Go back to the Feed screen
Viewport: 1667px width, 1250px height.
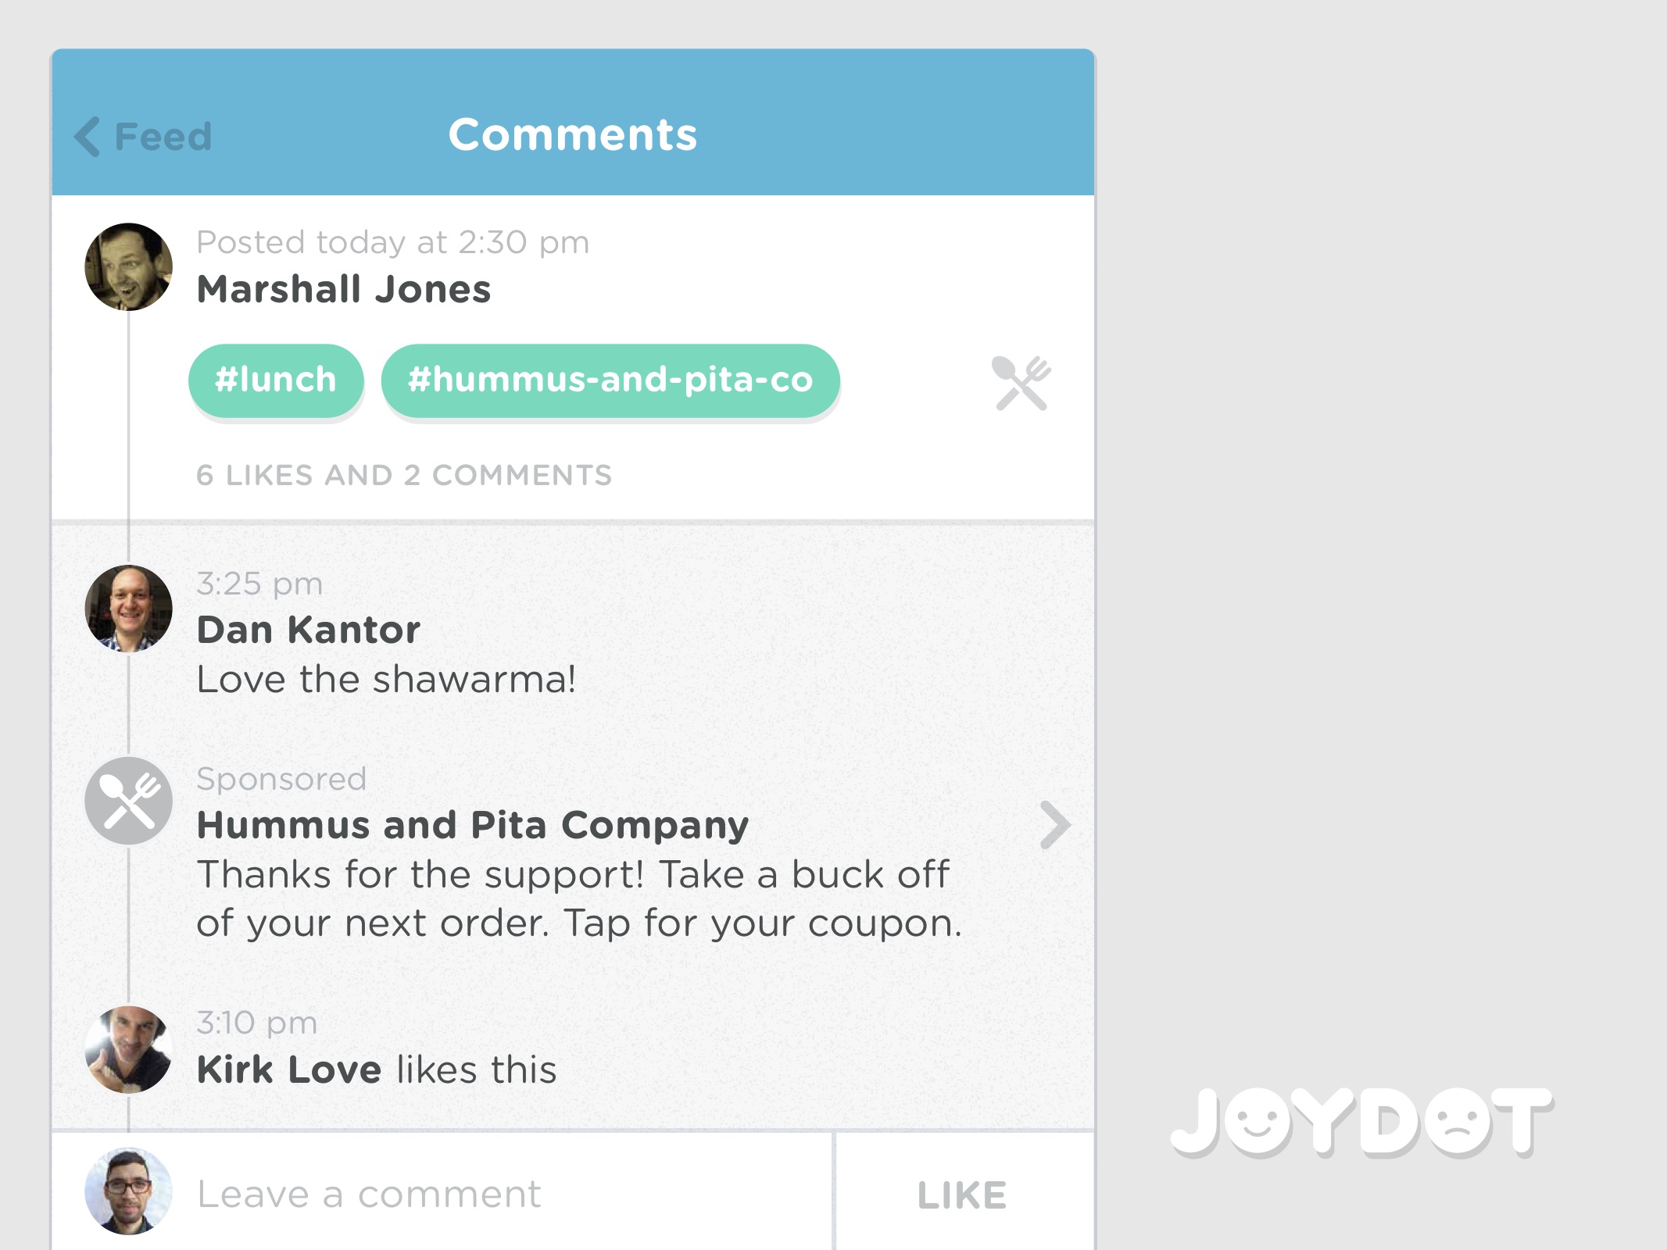(x=163, y=137)
